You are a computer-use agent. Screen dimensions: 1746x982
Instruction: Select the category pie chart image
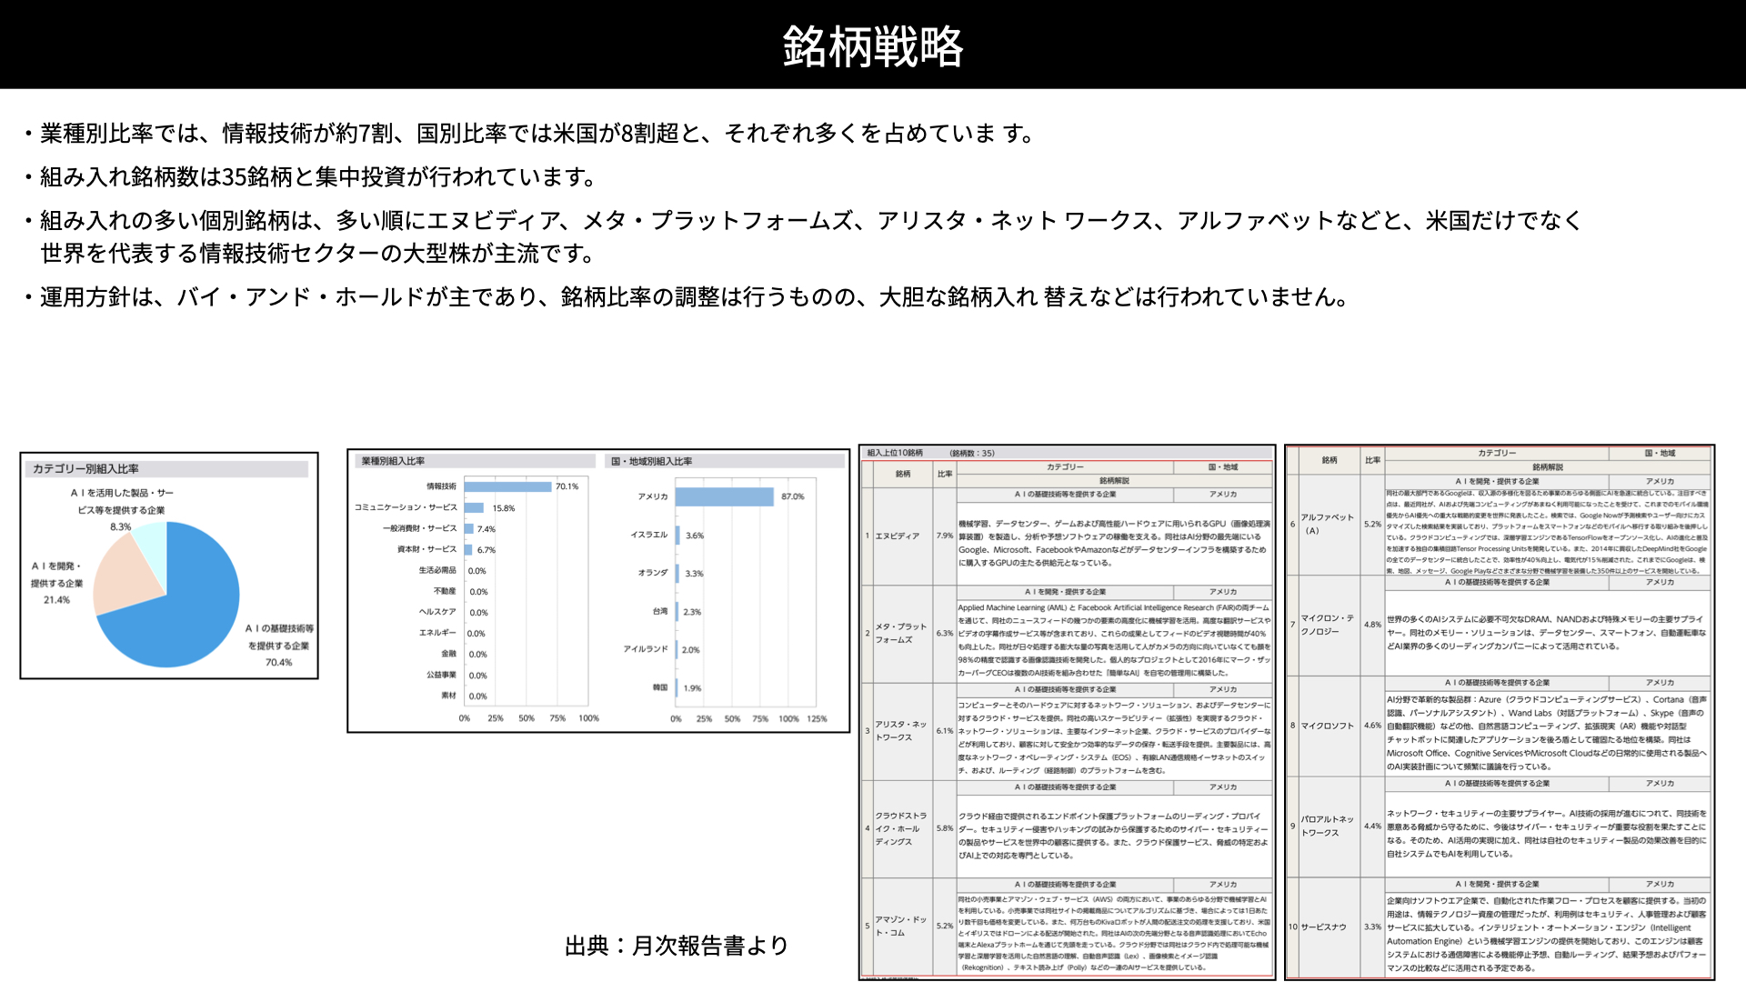(x=169, y=566)
